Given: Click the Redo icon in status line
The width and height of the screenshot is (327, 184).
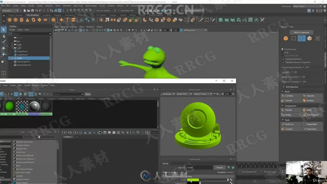Looking at the screenshot, I should [40, 10].
